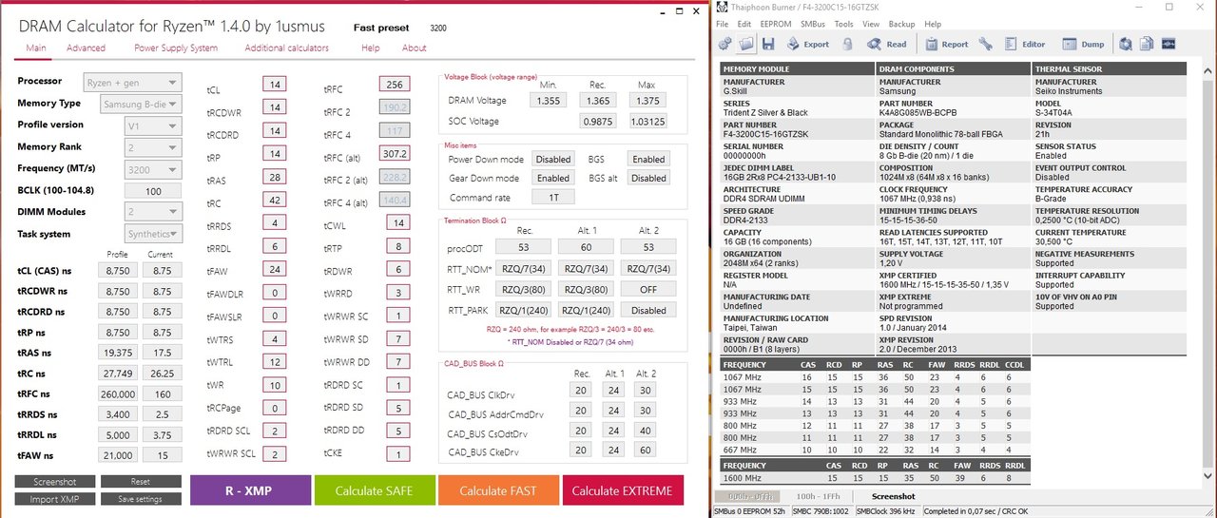The height and width of the screenshot is (518, 1217).
Task: Open View menu in Thaiphoon Burner
Action: [871, 24]
